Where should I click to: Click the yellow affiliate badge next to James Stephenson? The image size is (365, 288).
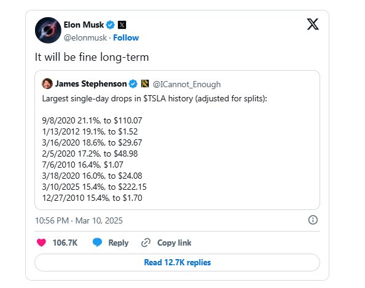(x=145, y=84)
